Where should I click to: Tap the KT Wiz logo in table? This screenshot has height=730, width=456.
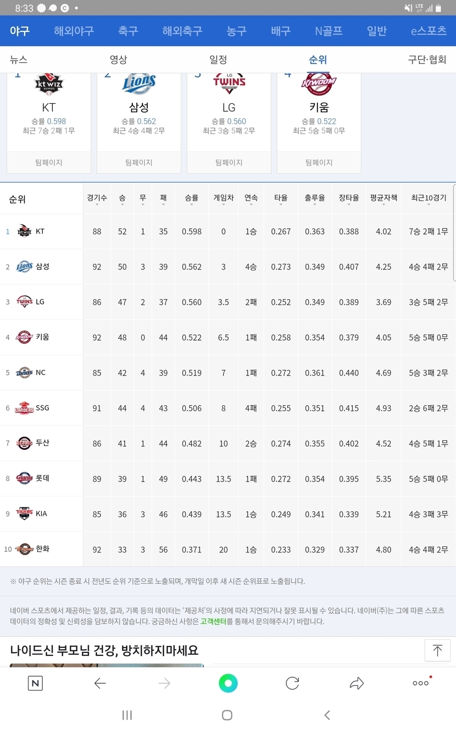pos(24,231)
